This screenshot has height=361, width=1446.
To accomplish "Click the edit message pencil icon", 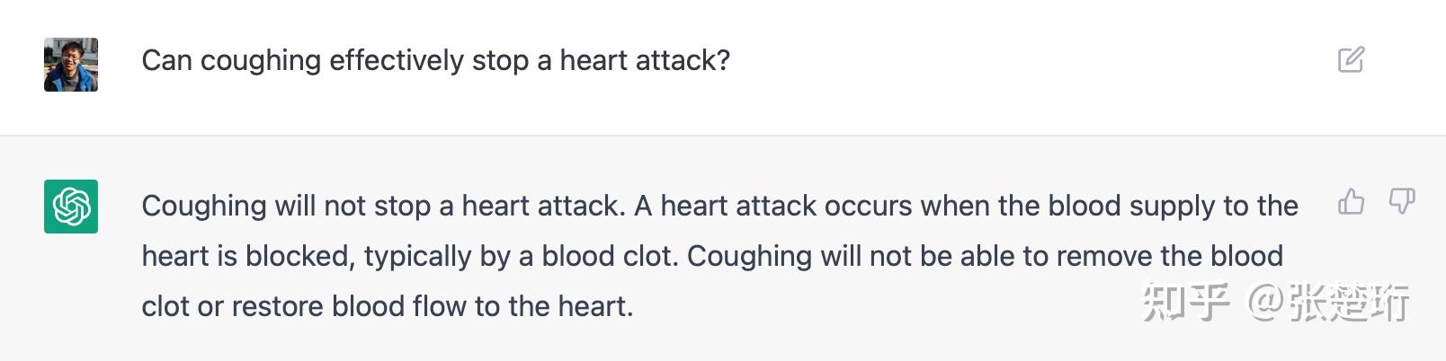I will [x=1351, y=60].
